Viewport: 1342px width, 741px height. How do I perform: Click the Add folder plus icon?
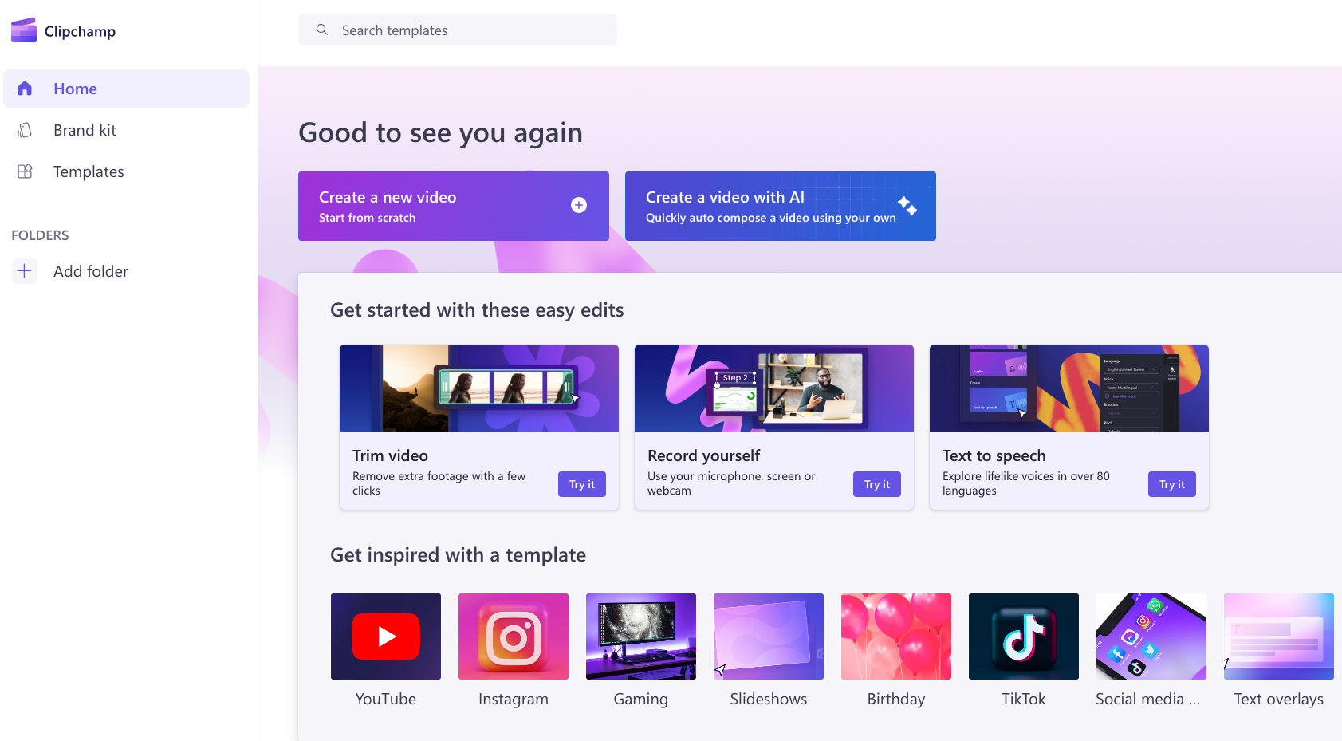(25, 271)
